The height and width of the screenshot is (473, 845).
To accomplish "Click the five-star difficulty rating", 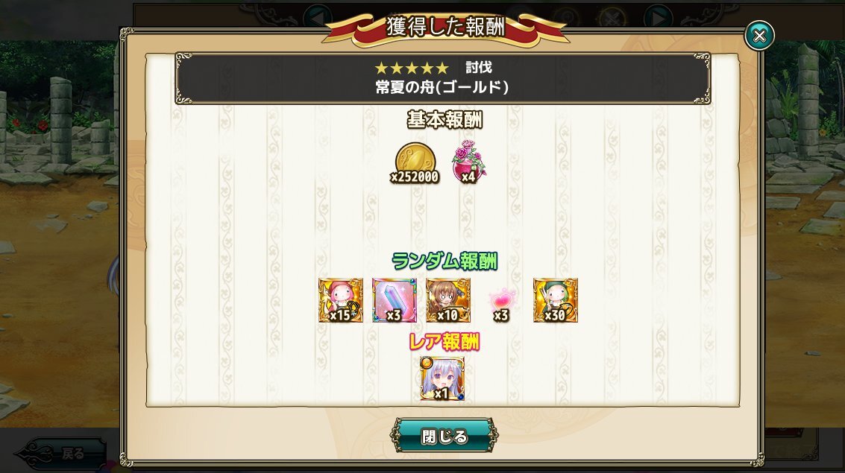I will 412,68.
